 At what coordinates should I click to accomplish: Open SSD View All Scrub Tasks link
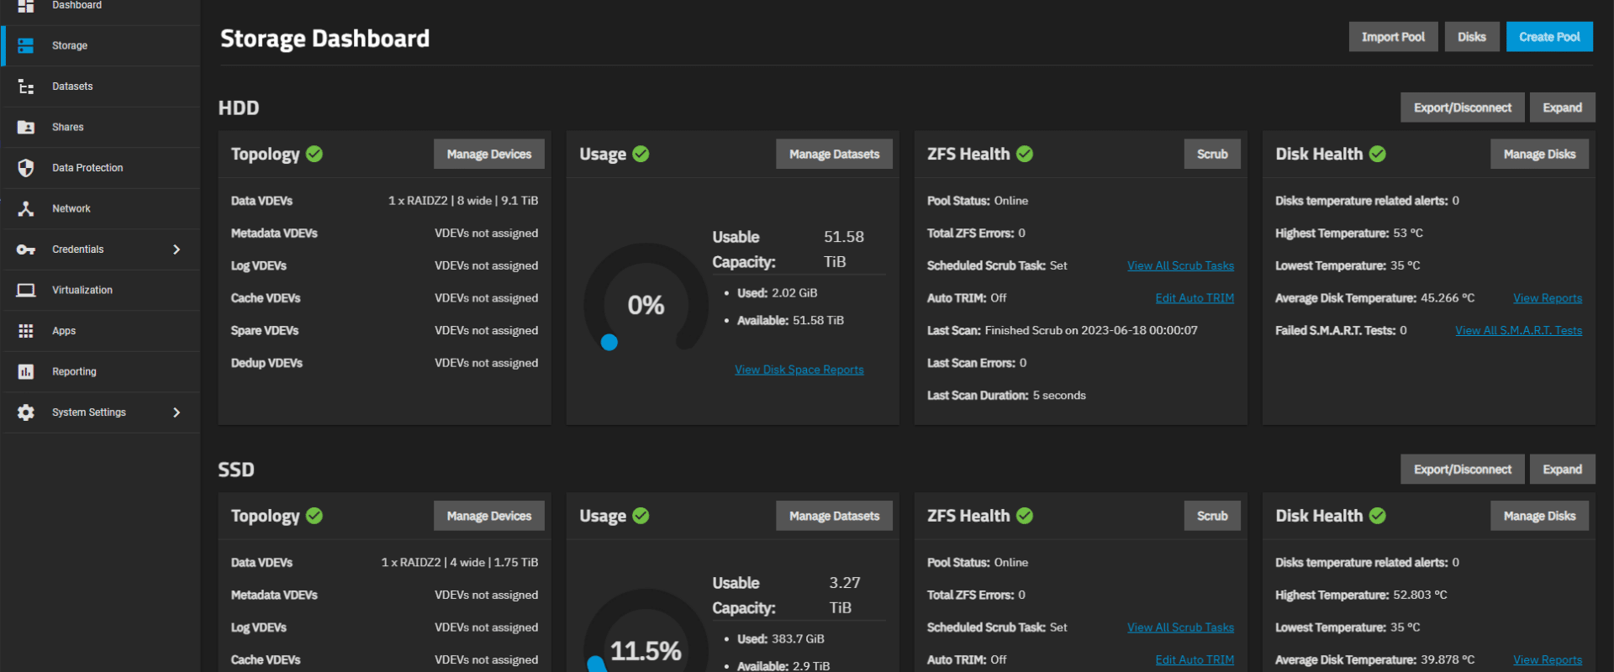tap(1180, 627)
